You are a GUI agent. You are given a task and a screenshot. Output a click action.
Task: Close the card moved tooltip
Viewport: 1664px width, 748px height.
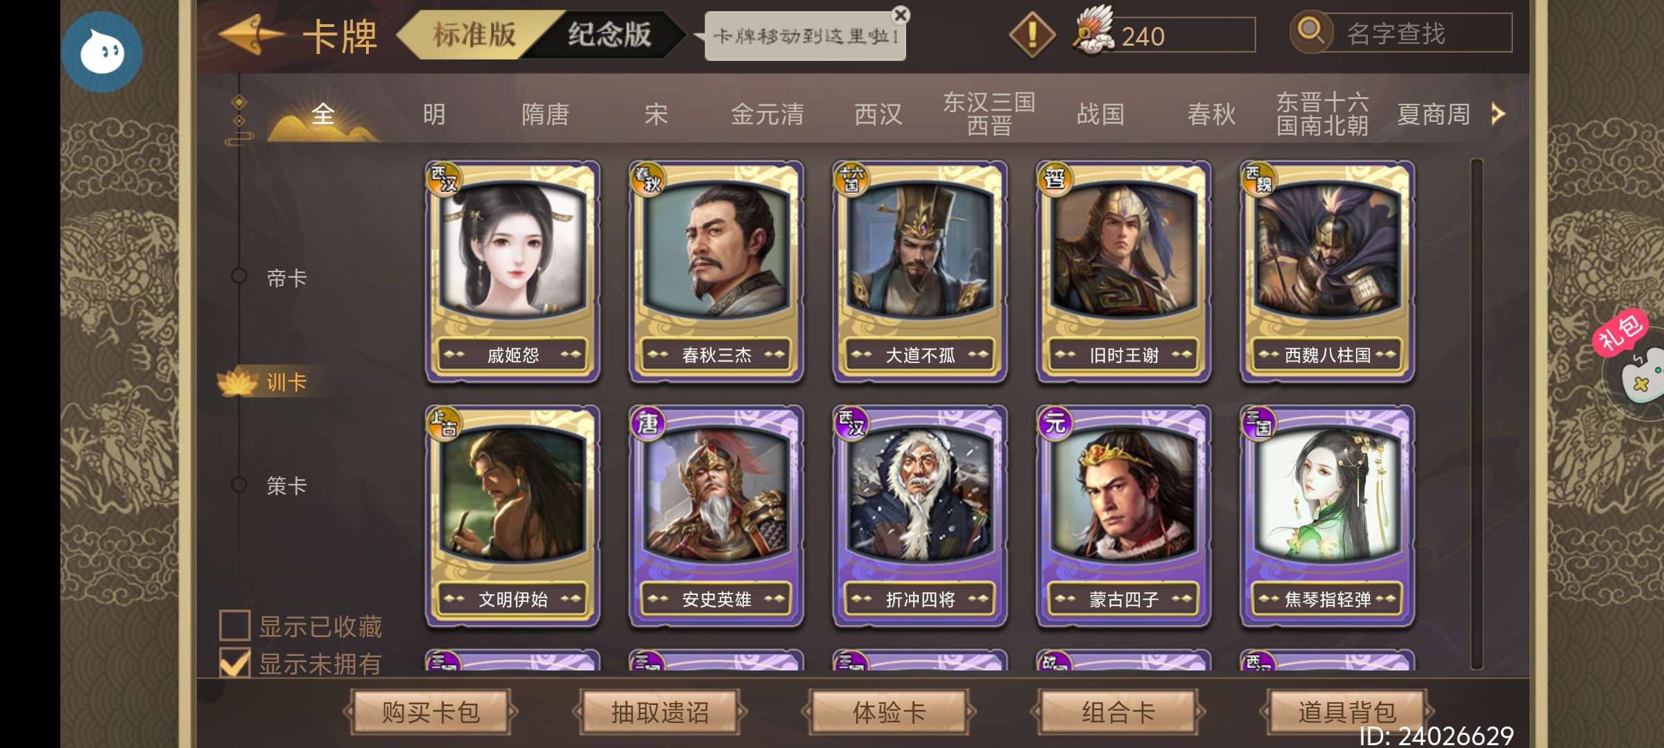[x=901, y=15]
